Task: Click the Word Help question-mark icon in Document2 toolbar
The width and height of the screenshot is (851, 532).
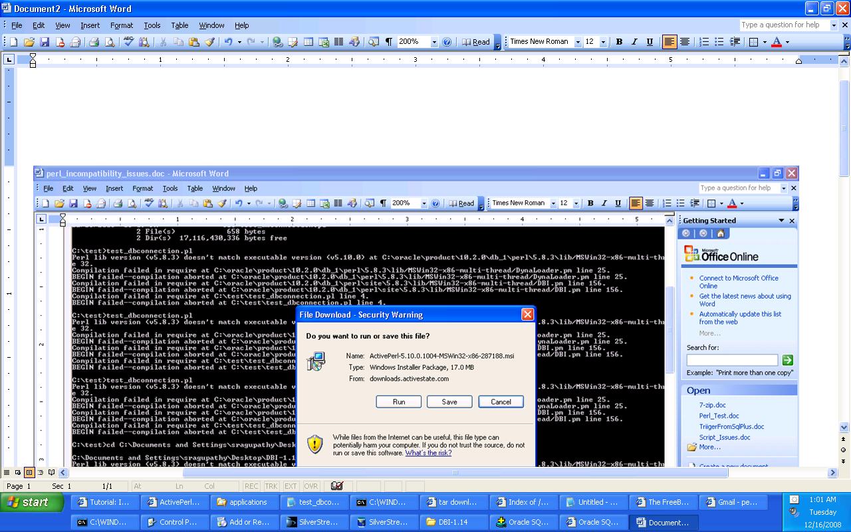Action: click(x=447, y=42)
